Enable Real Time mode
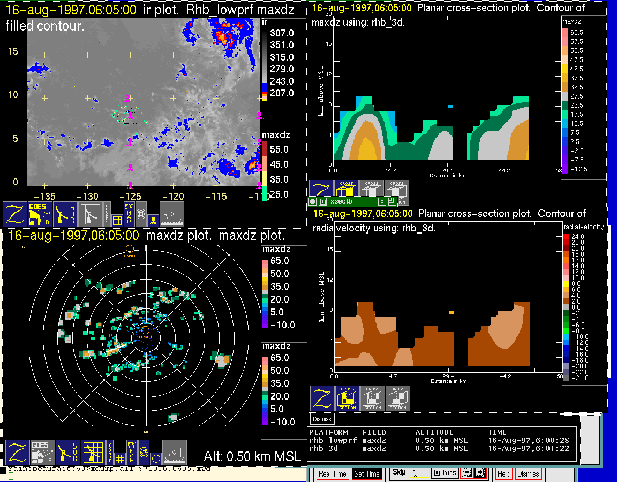 click(332, 474)
